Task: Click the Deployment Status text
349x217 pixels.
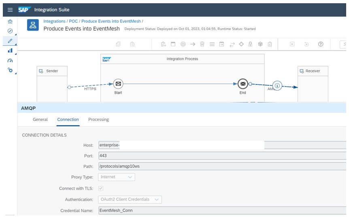Action: (190, 29)
